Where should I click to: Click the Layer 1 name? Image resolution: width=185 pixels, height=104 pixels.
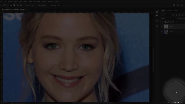171,27
